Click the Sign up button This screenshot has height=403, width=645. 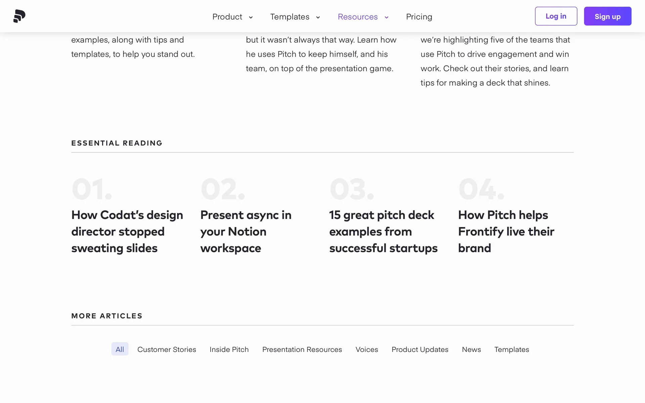[607, 16]
